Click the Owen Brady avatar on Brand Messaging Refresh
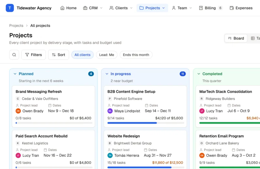This screenshot has width=260, height=169. 18,111
